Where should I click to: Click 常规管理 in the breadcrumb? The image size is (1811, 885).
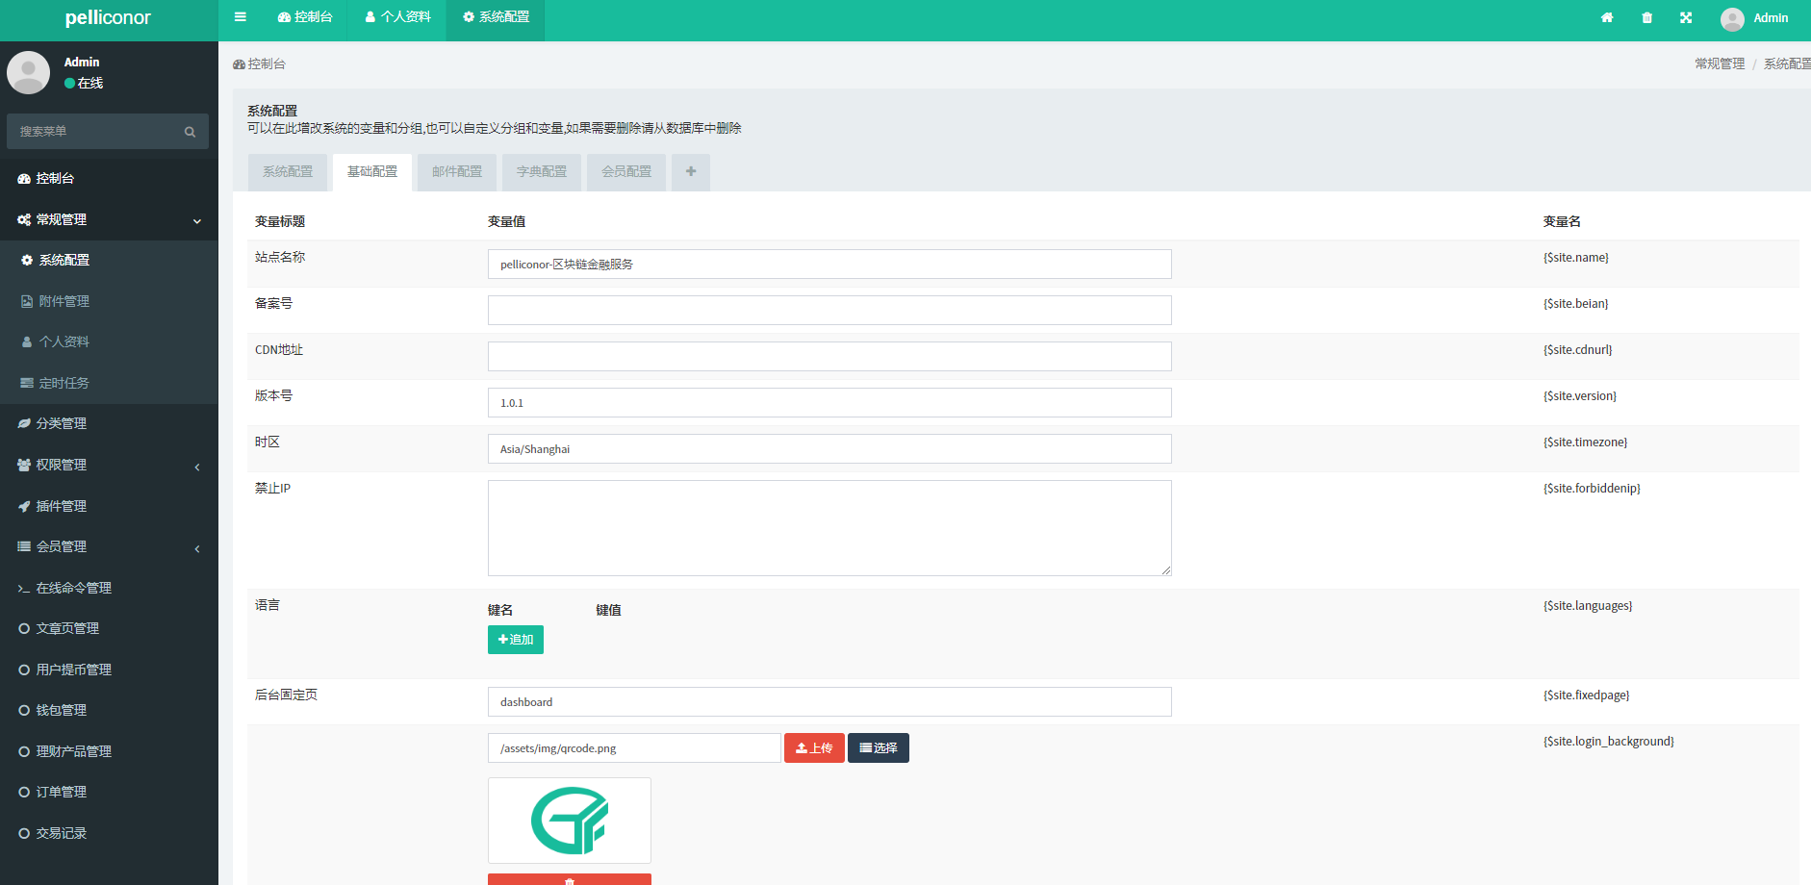1720,63
